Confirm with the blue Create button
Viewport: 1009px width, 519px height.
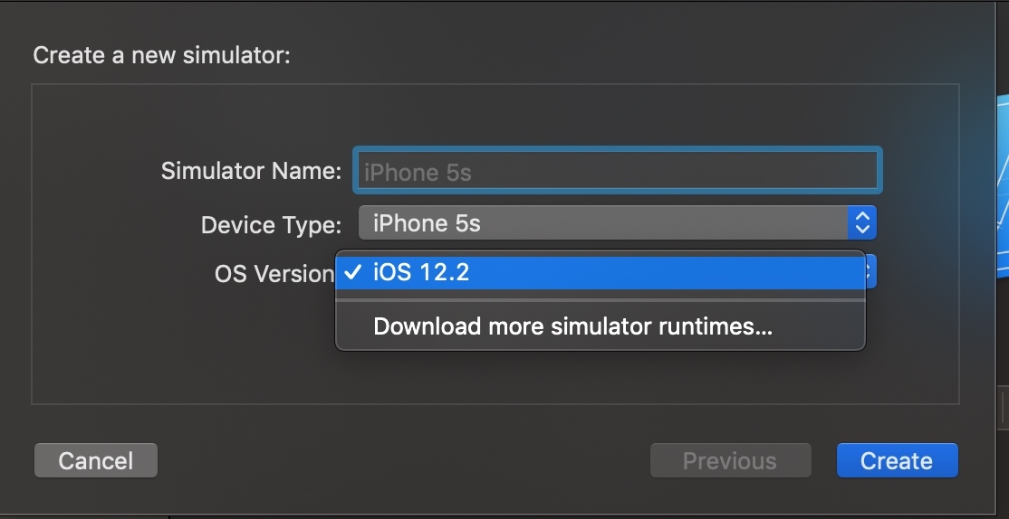coord(897,460)
